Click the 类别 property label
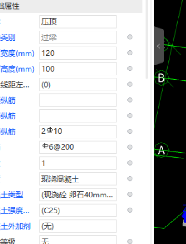The height and width of the screenshot is (244, 186). [x=8, y=37]
